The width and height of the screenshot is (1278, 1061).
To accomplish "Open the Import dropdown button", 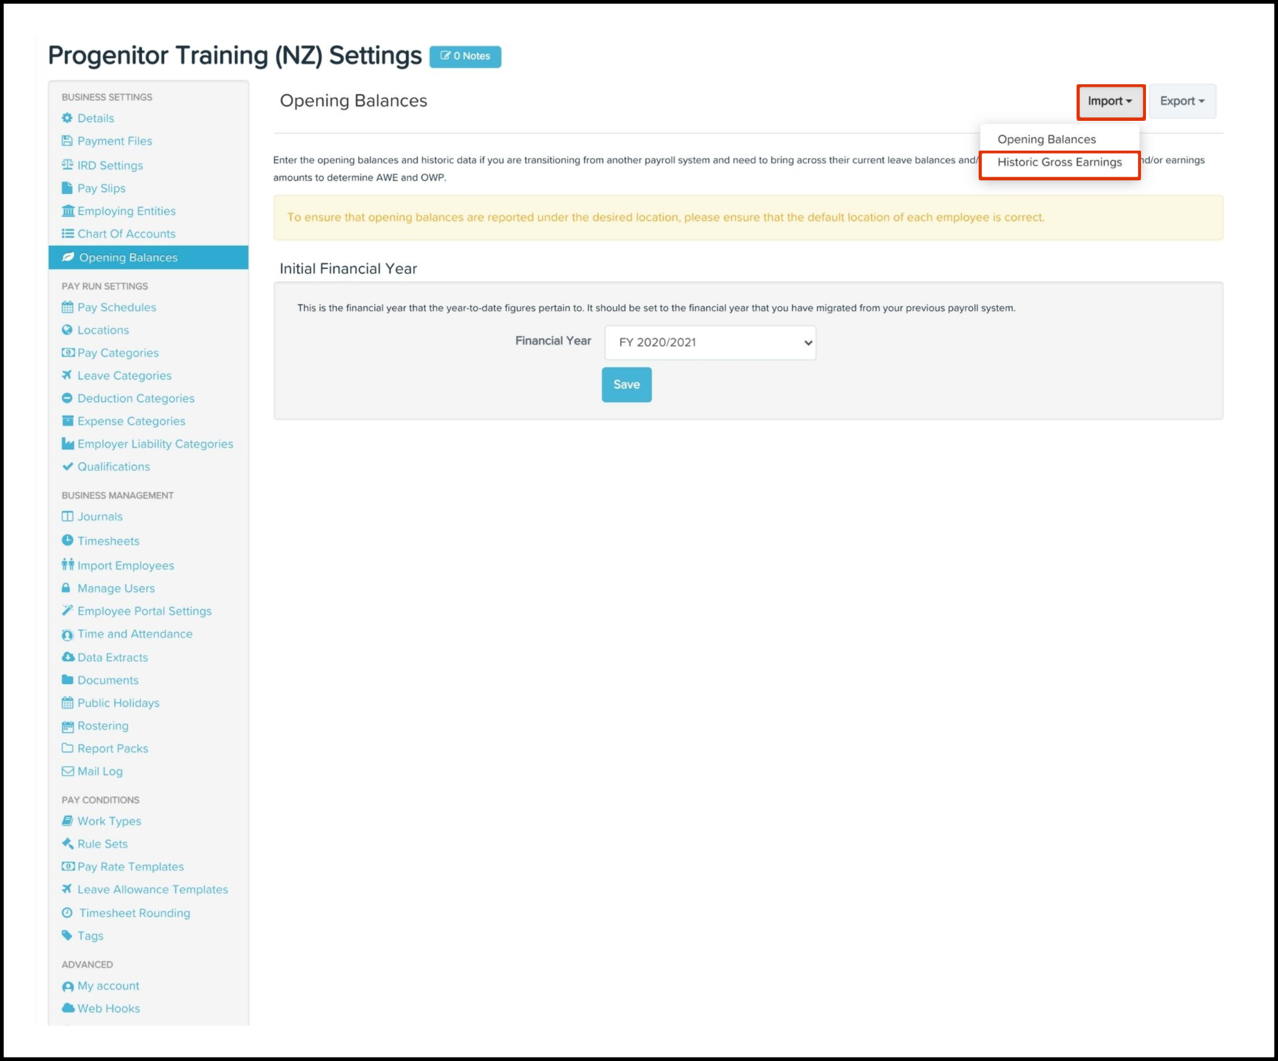I will 1110,101.
